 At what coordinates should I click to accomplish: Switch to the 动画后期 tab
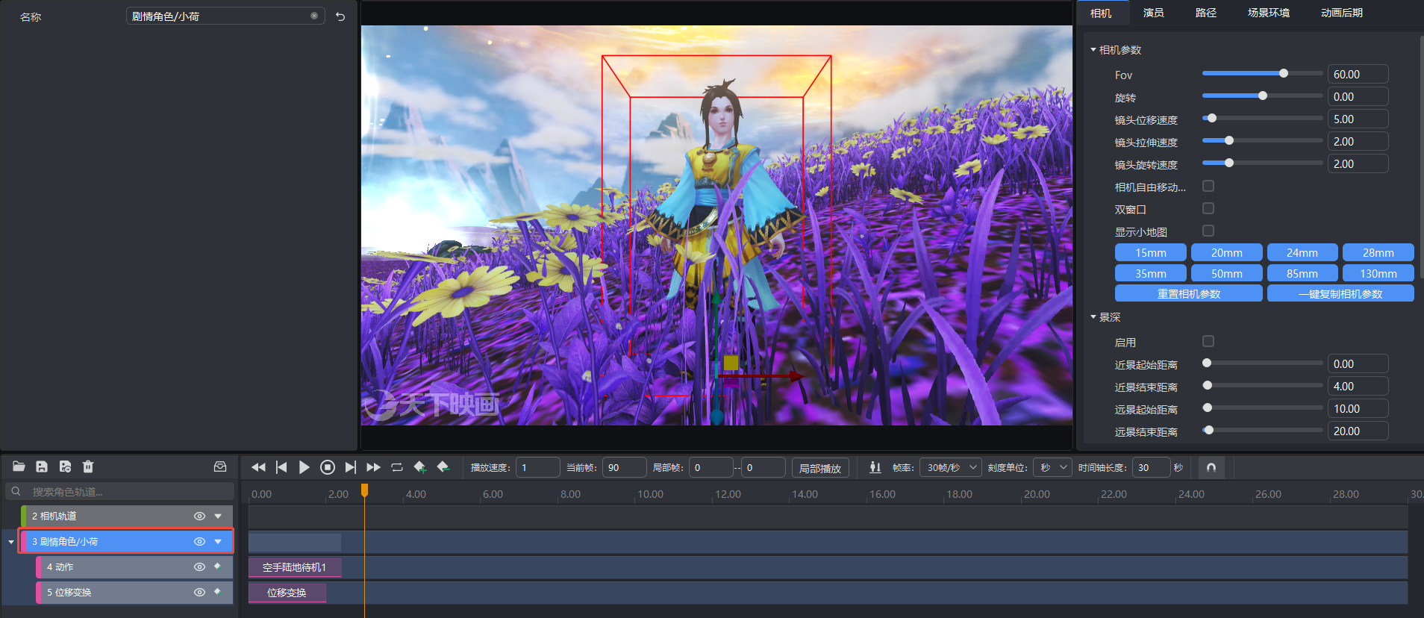click(x=1342, y=13)
